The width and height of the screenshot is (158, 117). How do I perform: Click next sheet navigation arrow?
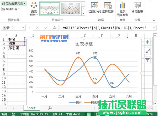[13, 108]
